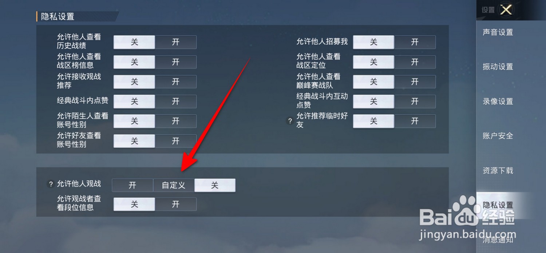
Task: Select 关 for 允许他人观战
Action: [215, 185]
